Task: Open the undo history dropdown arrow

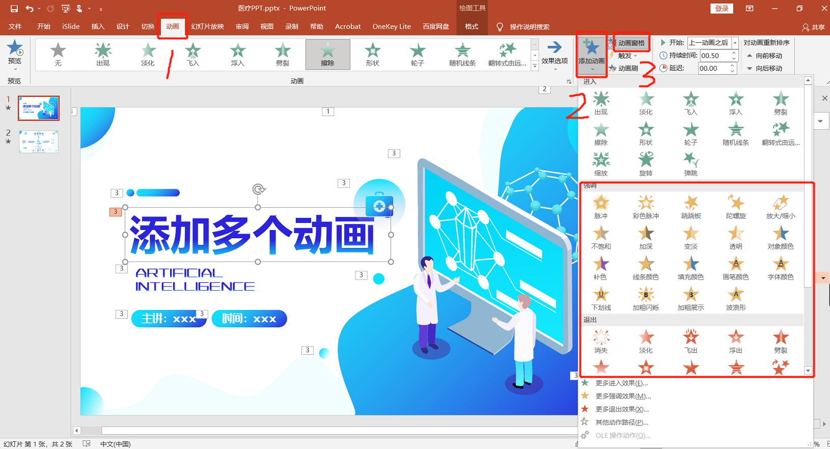Action: [39, 9]
